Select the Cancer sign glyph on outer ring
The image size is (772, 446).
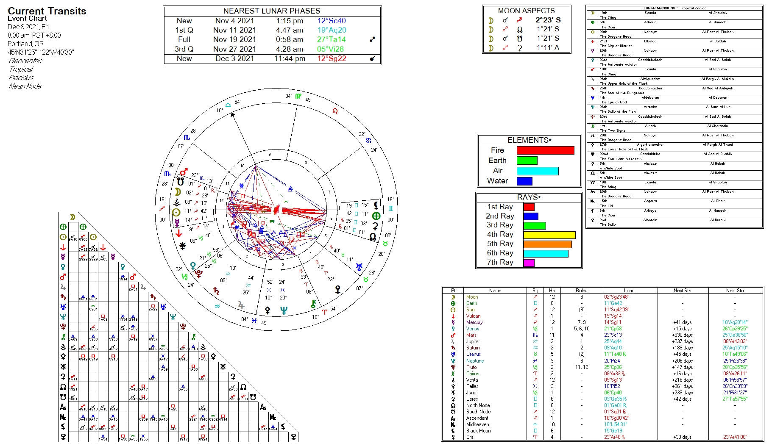[368, 141]
